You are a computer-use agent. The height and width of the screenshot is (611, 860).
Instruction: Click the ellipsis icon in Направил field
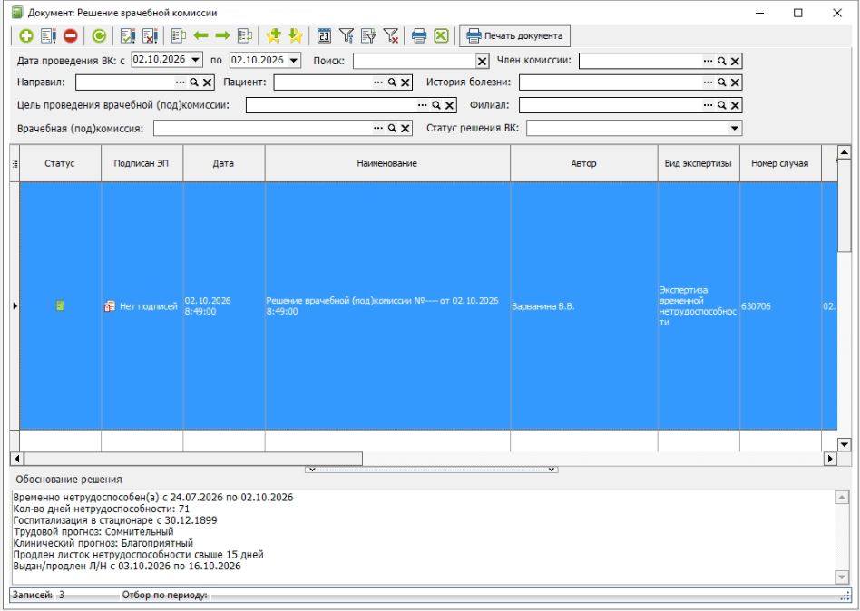181,82
